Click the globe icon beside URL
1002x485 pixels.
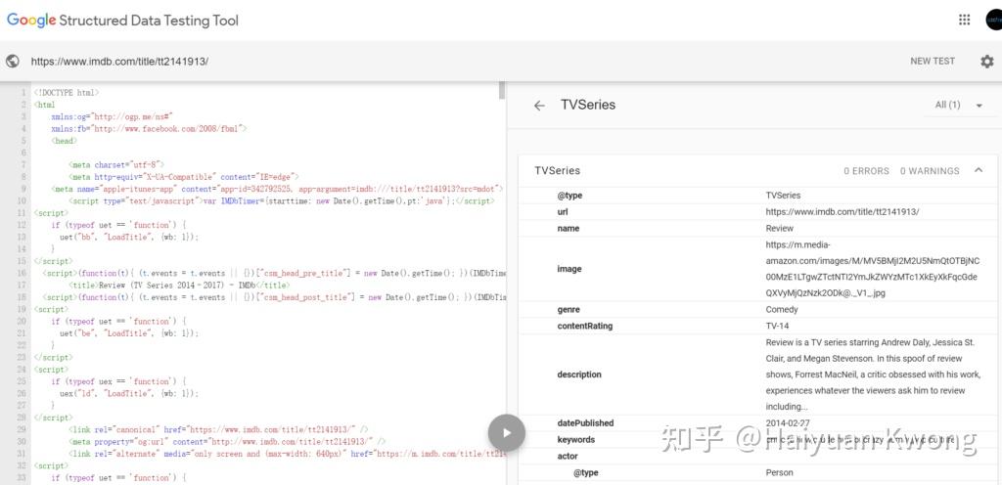tap(12, 62)
